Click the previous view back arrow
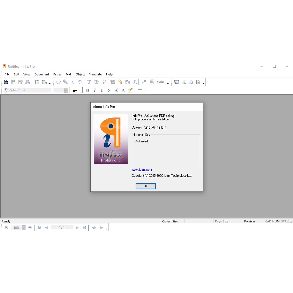Screen dimensions: 293x293 pos(94,227)
